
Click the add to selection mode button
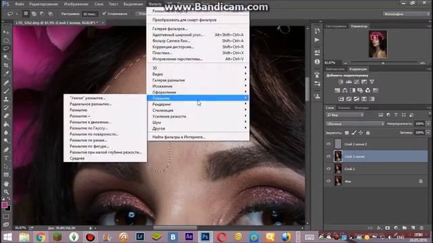pos(34,13)
